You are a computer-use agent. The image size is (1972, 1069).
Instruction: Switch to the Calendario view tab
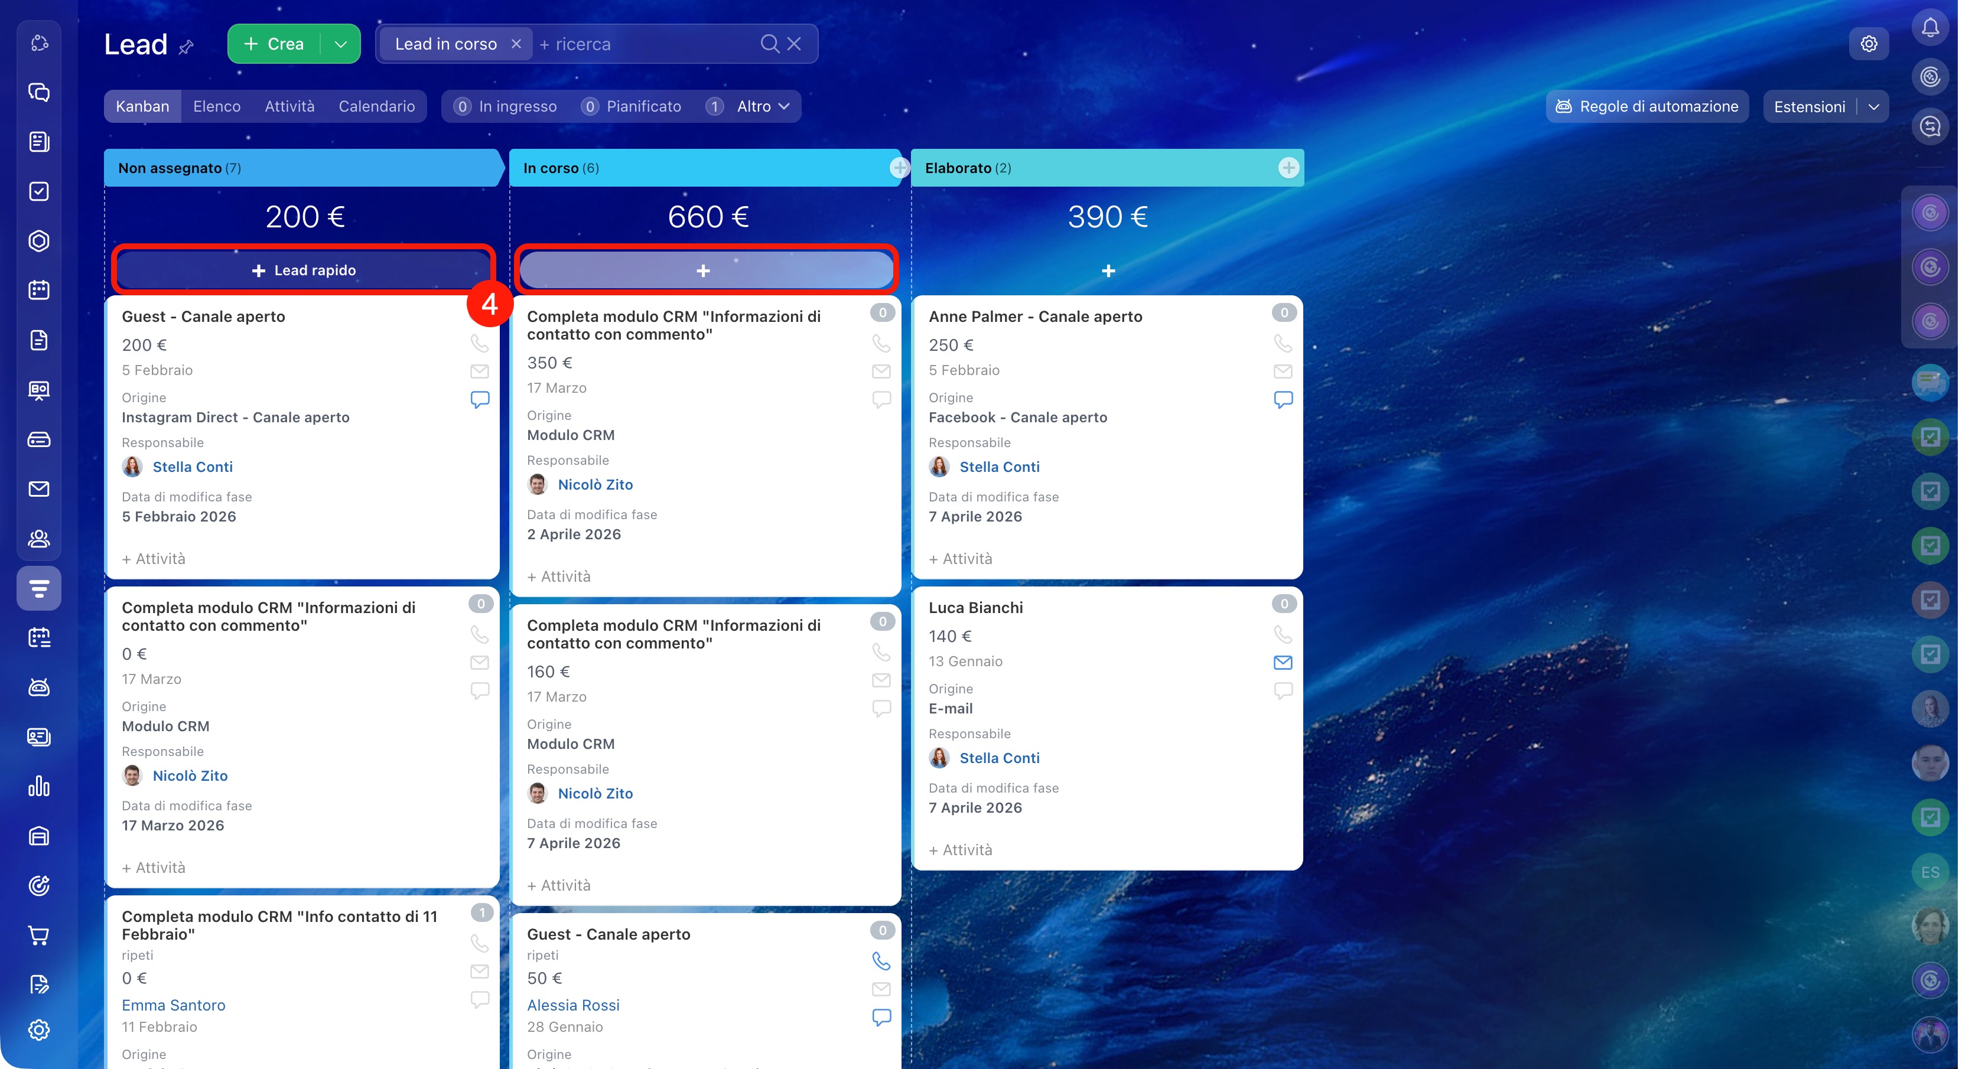[x=377, y=106]
